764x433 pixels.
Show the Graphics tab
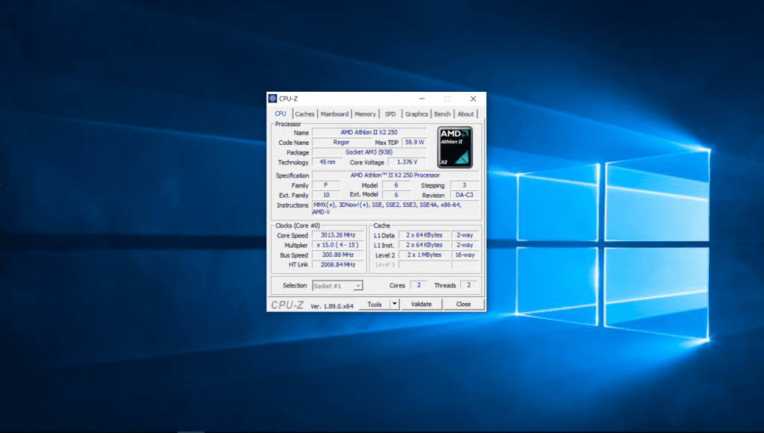click(416, 114)
